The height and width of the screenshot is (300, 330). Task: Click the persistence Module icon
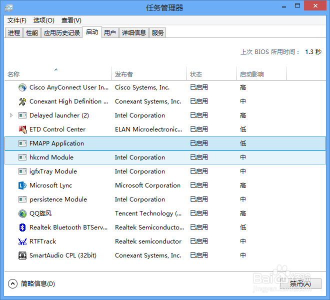coord(22,199)
